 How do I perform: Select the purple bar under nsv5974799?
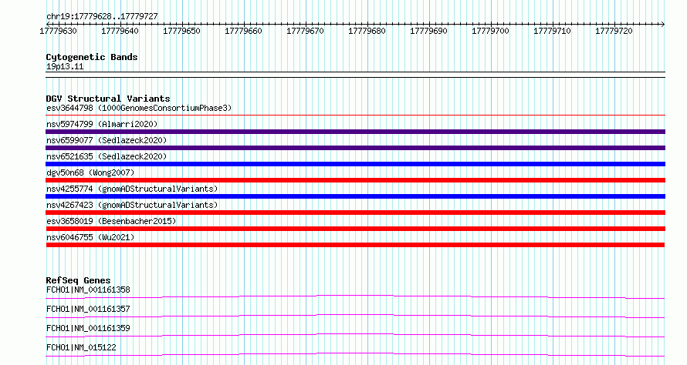[355, 132]
